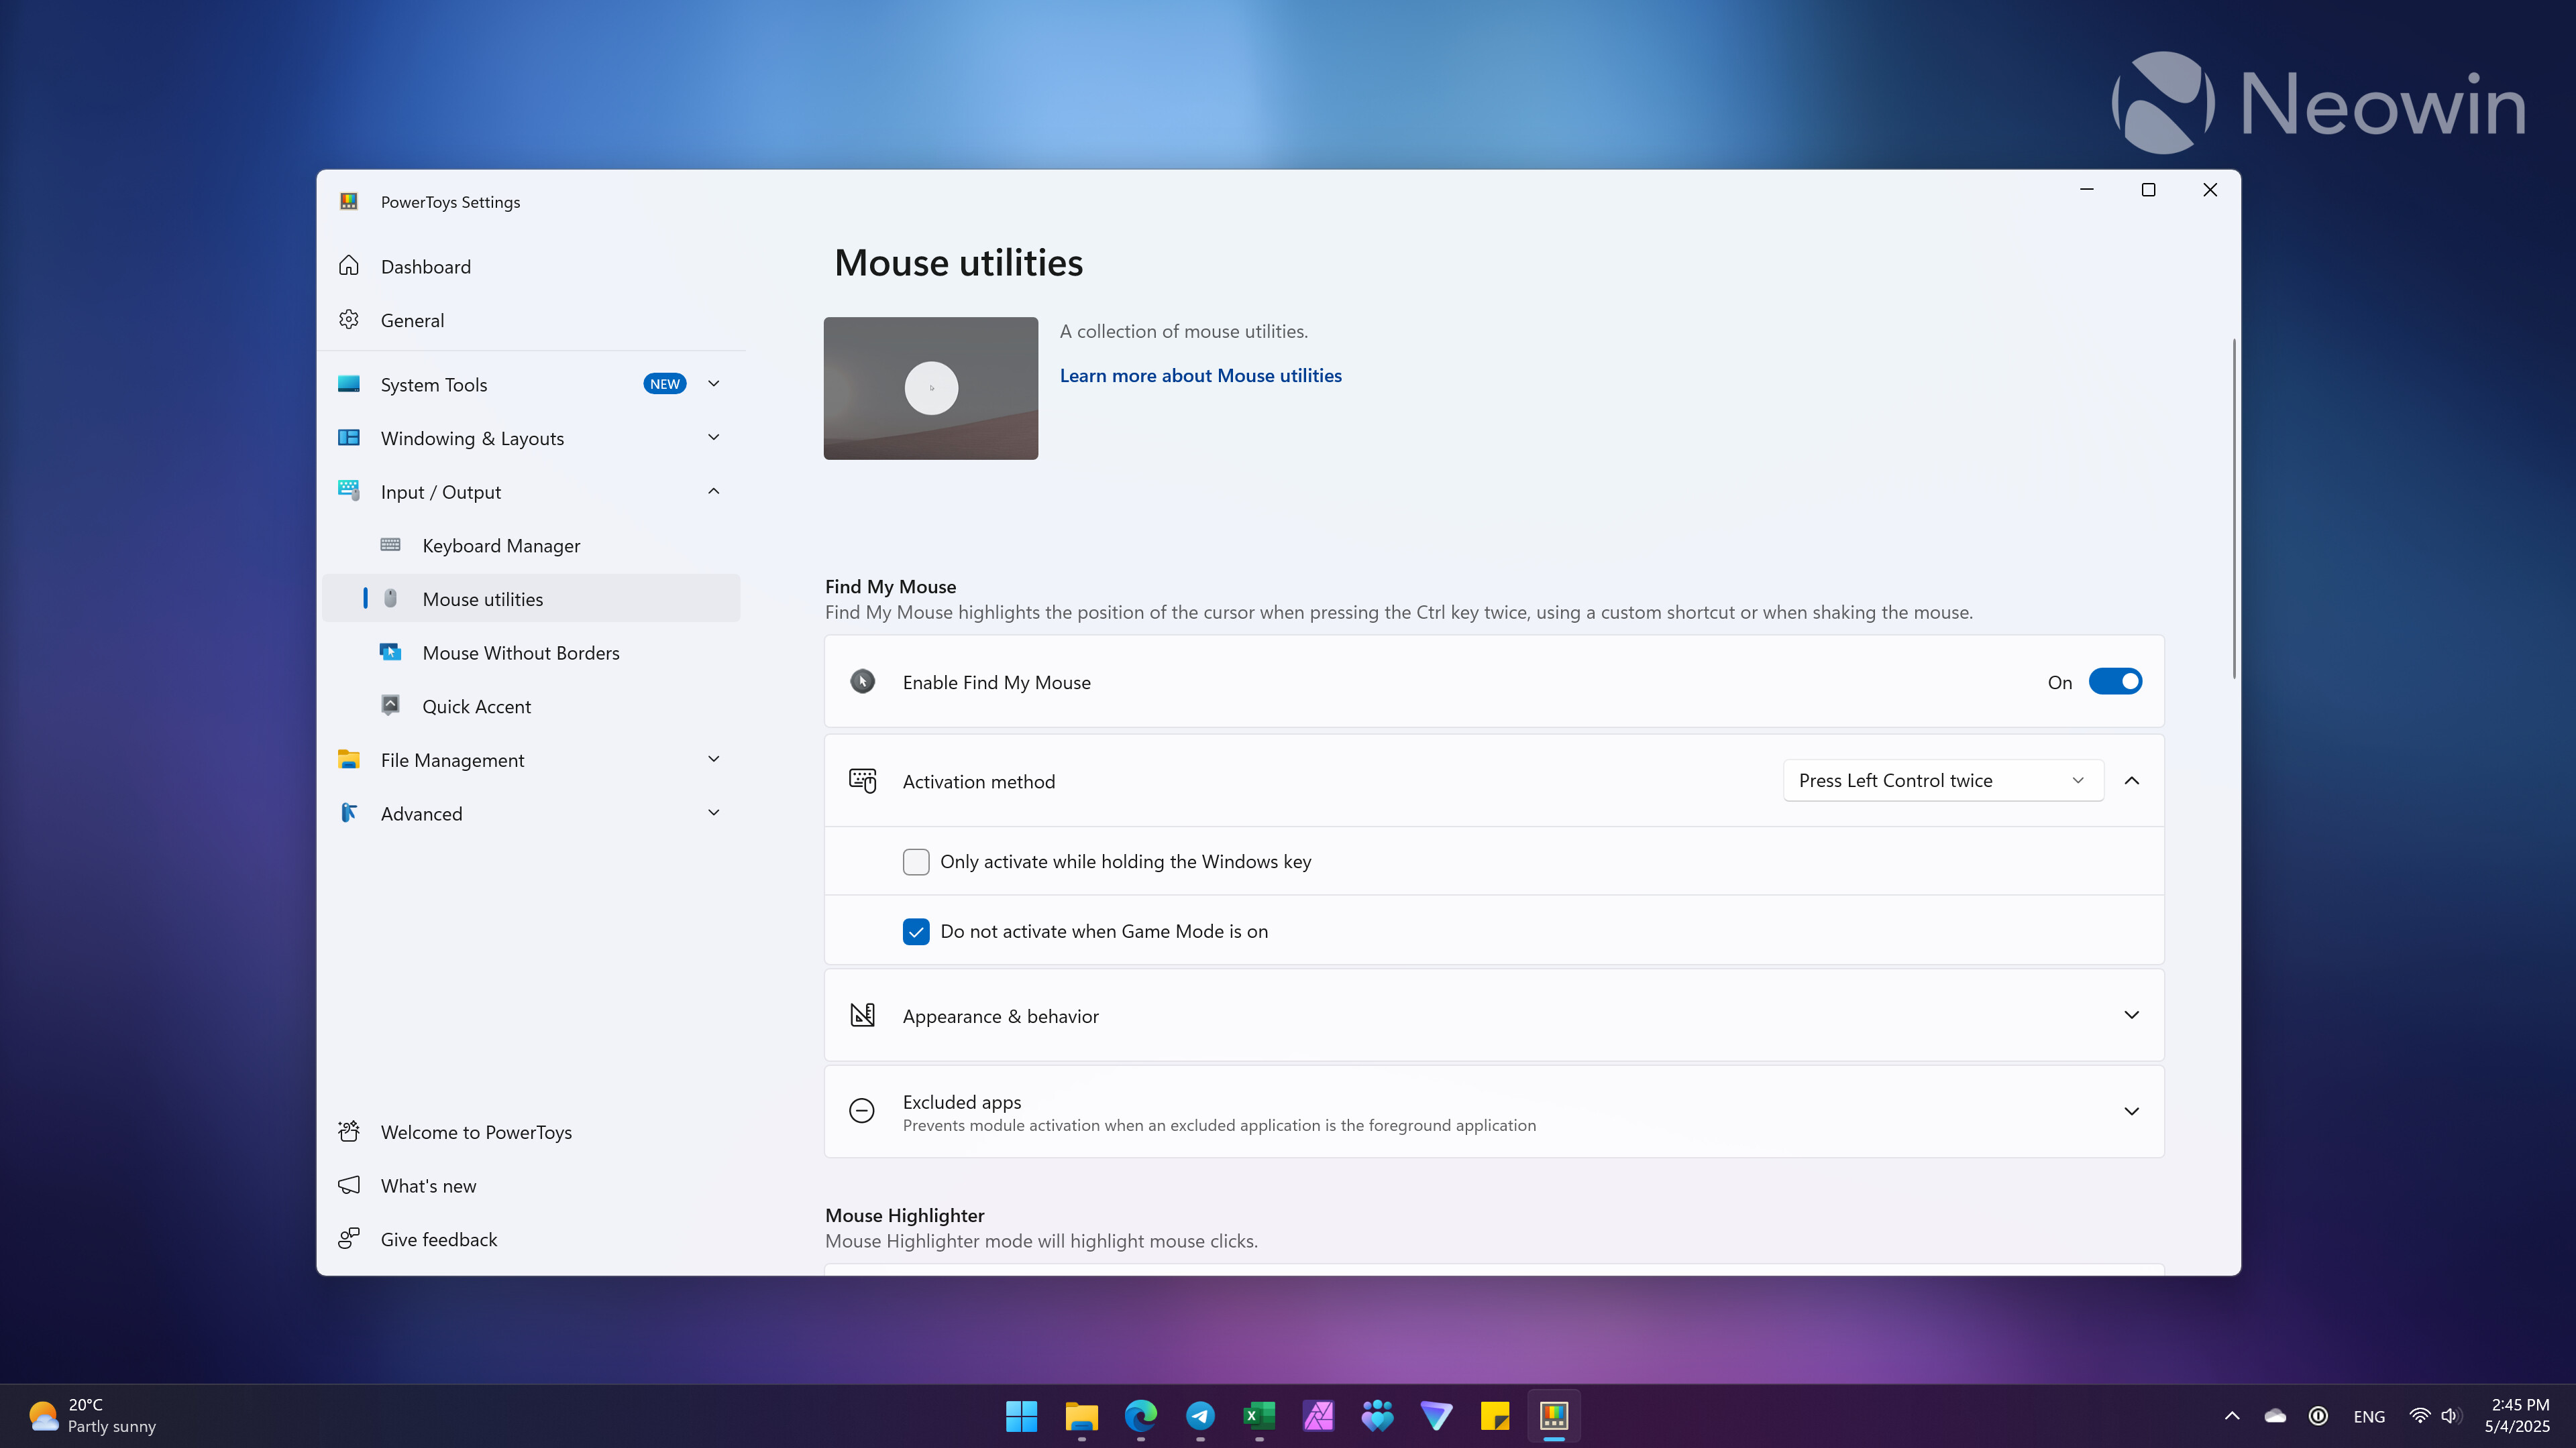This screenshot has height=1448, width=2576.
Task: Launch Microsoft Edge from the taskbar
Action: tap(1140, 1416)
